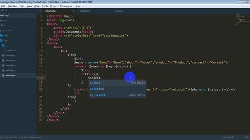Click the closing '</nav>' tag

coord(59,112)
